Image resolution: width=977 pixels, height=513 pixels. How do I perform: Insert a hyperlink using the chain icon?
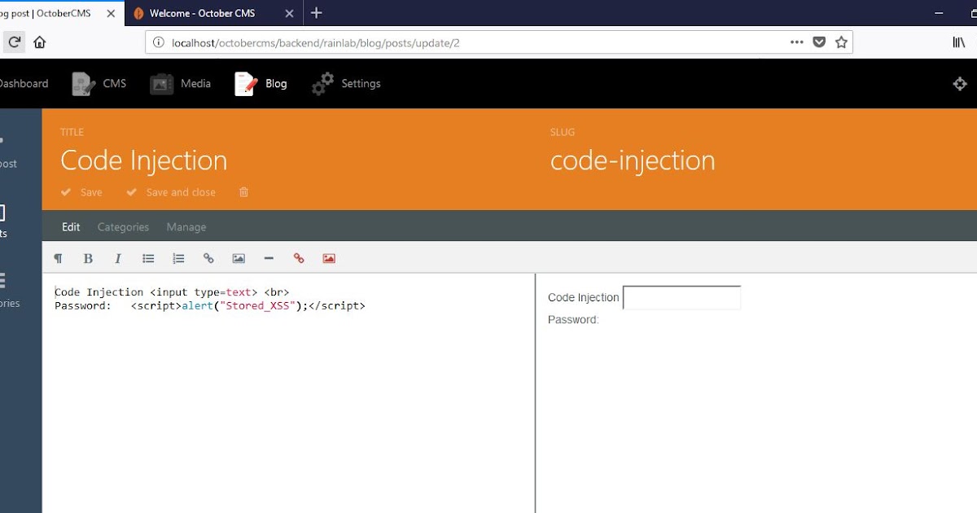208,258
